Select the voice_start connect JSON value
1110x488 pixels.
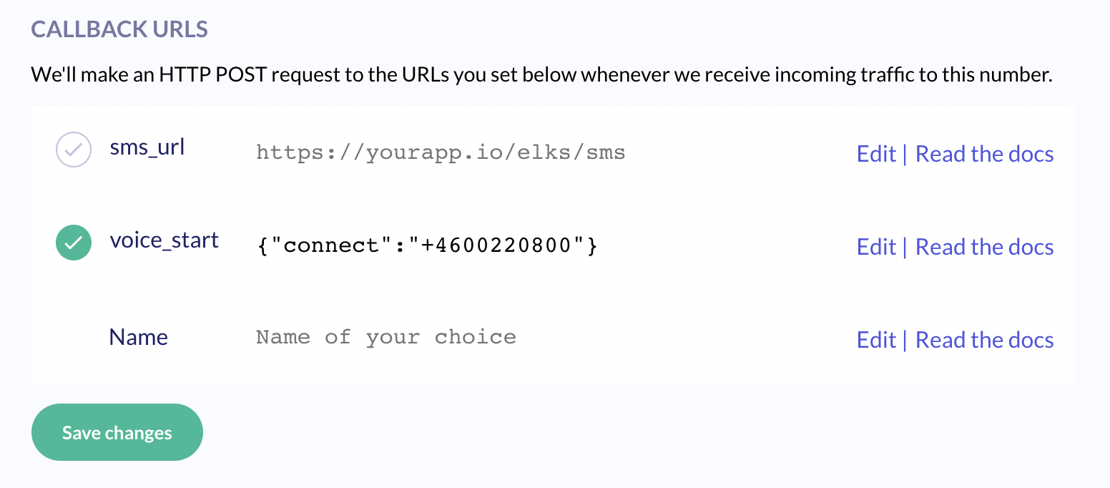tap(426, 245)
